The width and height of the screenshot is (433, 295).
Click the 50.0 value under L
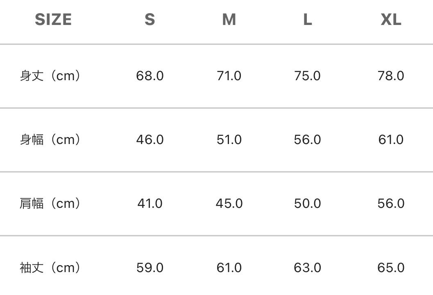307,204
